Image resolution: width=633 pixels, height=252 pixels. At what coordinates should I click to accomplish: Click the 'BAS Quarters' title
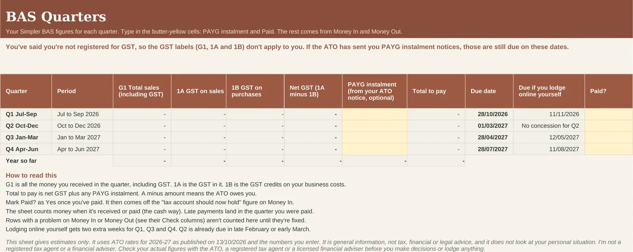point(56,17)
